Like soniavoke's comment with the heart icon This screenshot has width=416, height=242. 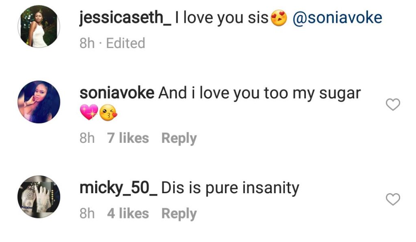[392, 105]
